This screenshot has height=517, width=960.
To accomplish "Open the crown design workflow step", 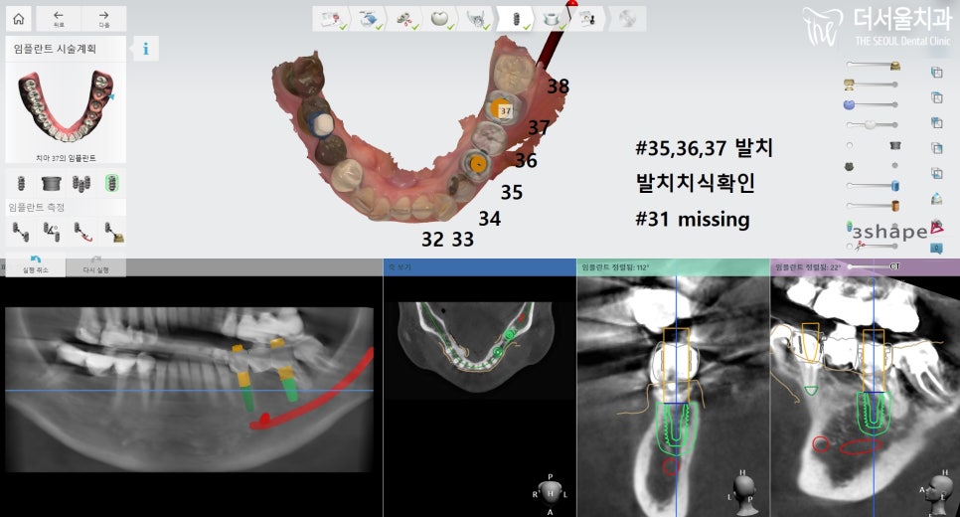I will pos(438,18).
